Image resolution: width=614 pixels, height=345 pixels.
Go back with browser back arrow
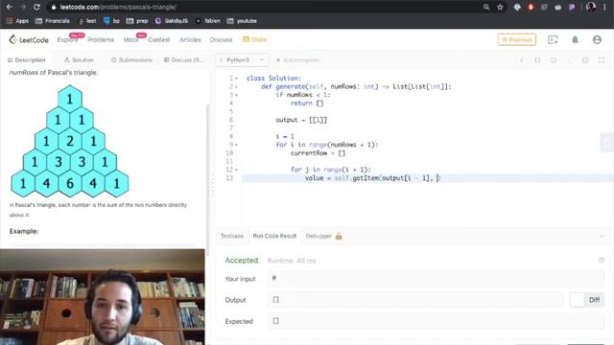coord(10,7)
